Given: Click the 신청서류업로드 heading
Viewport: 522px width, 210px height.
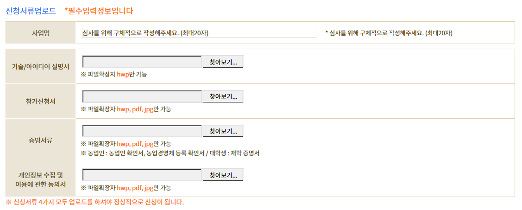Looking at the screenshot, I should click(31, 10).
